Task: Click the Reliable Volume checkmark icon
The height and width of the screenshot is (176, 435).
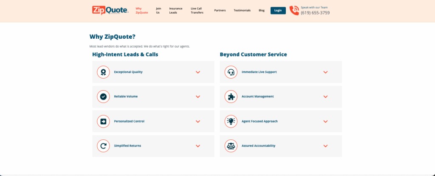Action: coord(103,97)
